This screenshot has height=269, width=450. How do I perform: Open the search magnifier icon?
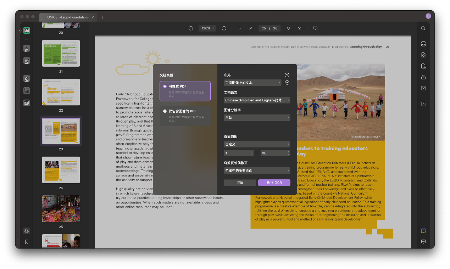tap(423, 28)
